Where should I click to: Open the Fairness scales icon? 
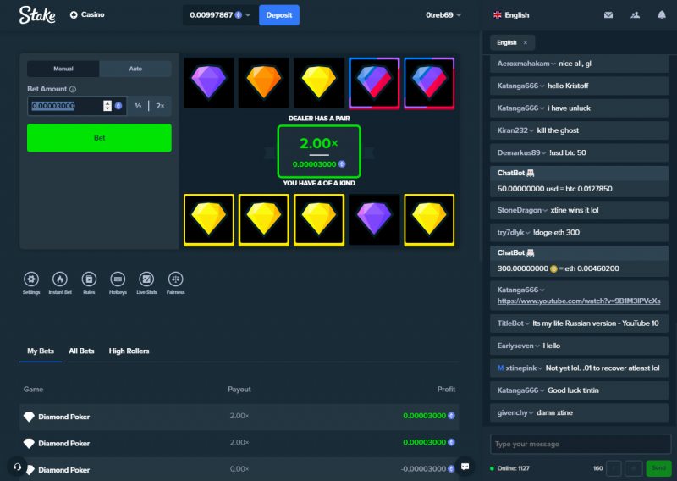176,279
